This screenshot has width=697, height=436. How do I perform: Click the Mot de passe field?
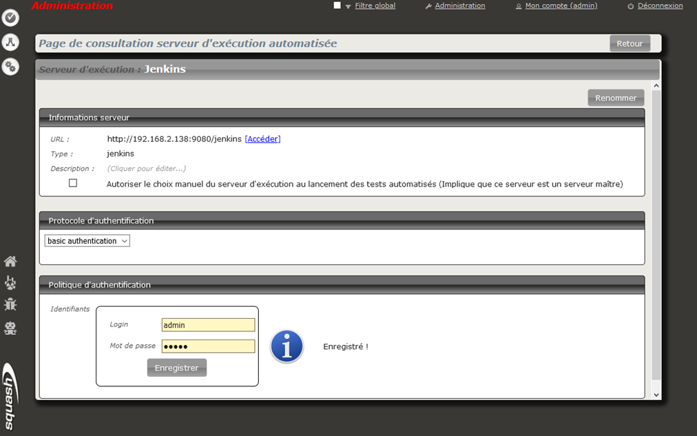tap(207, 346)
